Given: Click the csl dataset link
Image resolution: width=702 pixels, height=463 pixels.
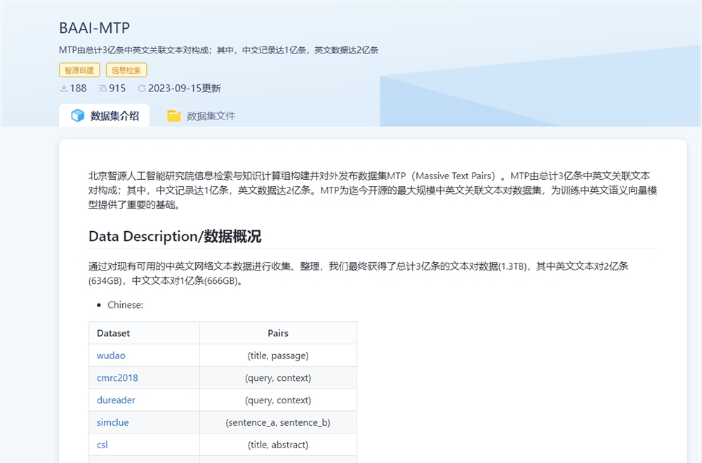Looking at the screenshot, I should click(x=102, y=445).
